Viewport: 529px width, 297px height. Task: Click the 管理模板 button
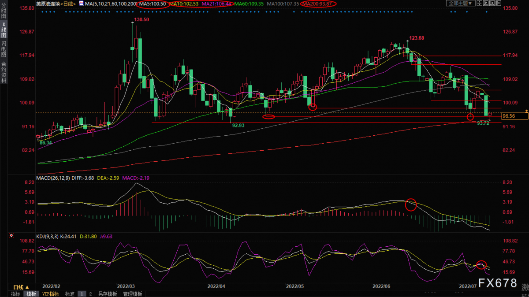(x=133, y=294)
